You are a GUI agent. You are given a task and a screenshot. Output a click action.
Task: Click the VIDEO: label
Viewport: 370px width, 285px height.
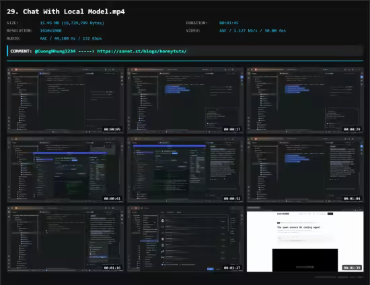[x=193, y=31]
